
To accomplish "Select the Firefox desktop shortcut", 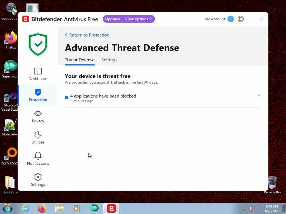I will pyautogui.click(x=11, y=40).
